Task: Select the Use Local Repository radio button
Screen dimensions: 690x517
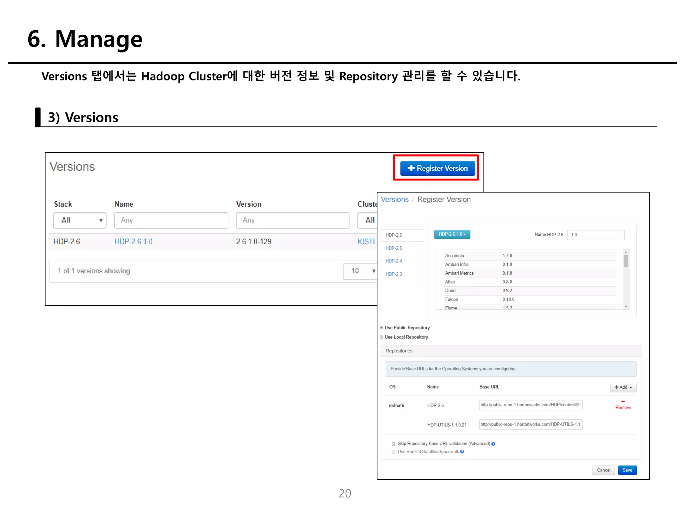Action: click(x=381, y=337)
